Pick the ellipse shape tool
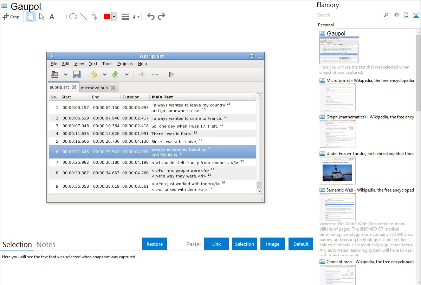The height and width of the screenshot is (285, 421). [73, 17]
